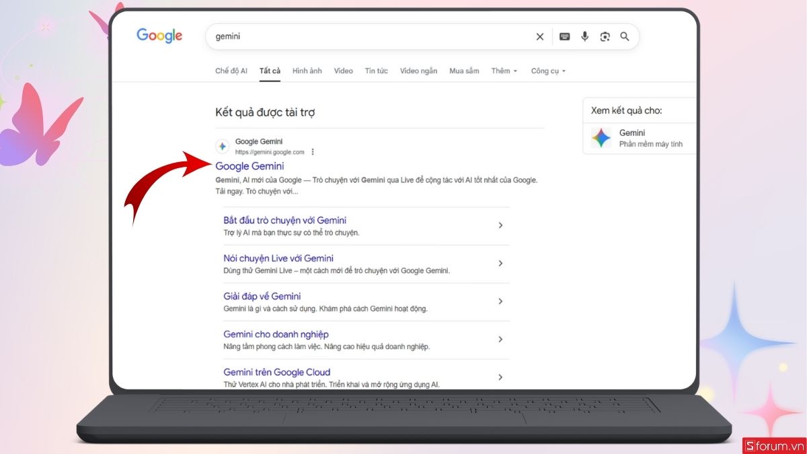Click chevron on Bắt đầu trò chuyện row
Screen dimensions: 807x454
click(500, 225)
